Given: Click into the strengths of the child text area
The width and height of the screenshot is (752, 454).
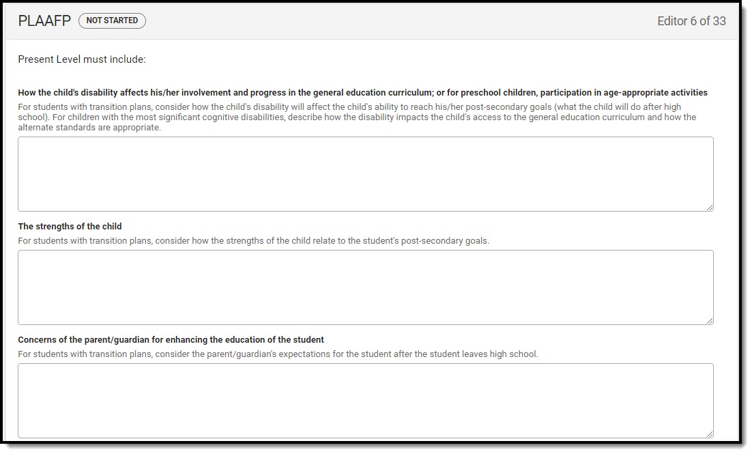Looking at the screenshot, I should coord(366,287).
